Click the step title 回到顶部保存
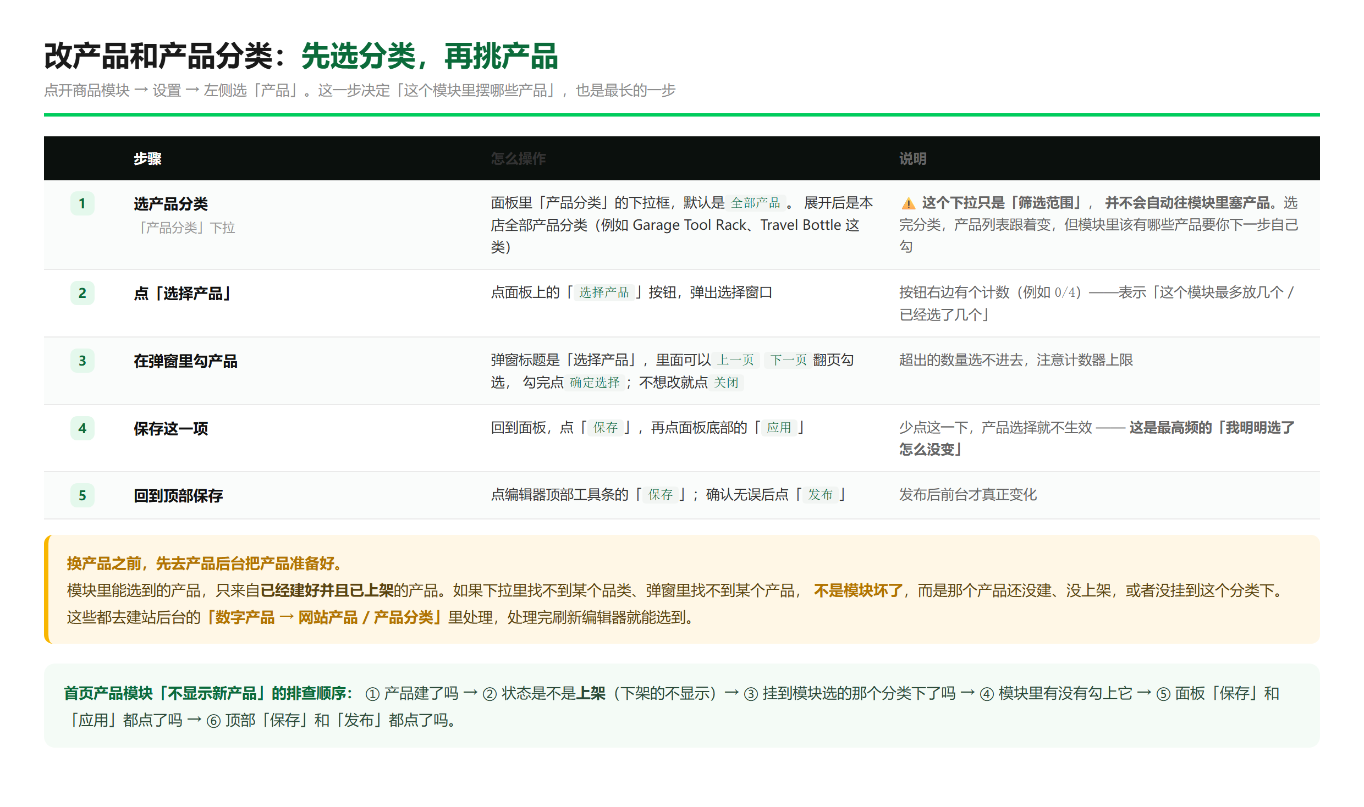Viewport: 1364px width, 807px height. tap(178, 496)
